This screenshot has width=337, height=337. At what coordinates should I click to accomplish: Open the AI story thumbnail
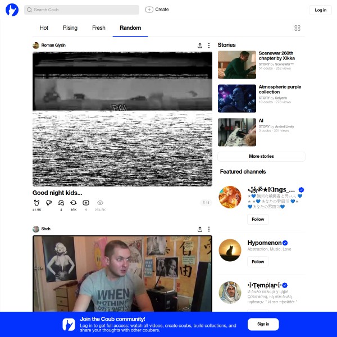click(237, 132)
